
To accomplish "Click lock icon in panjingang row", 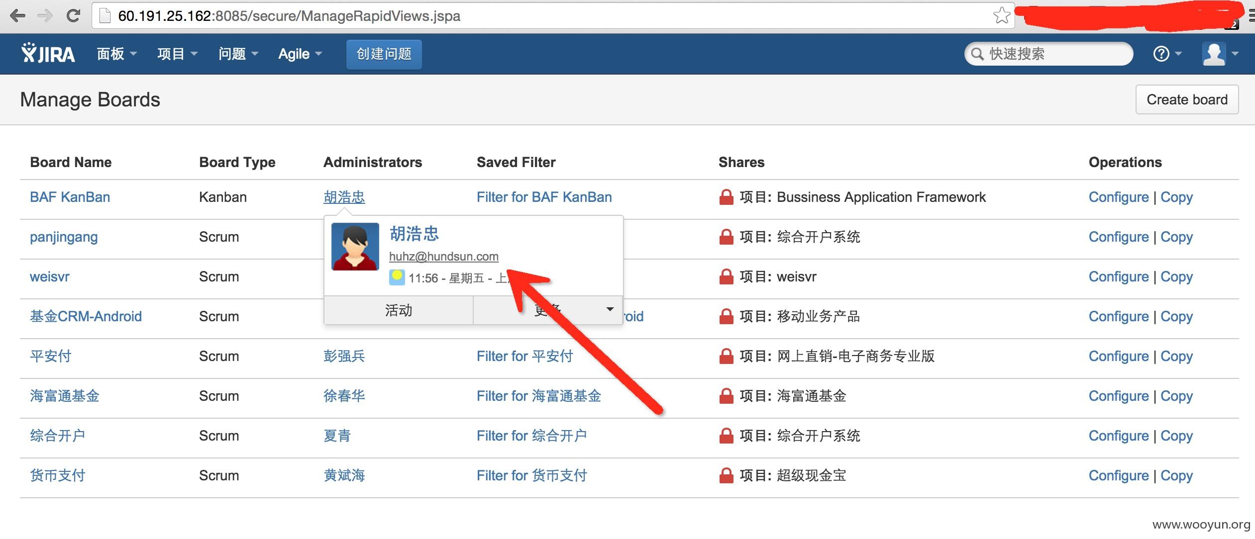I will tap(727, 237).
